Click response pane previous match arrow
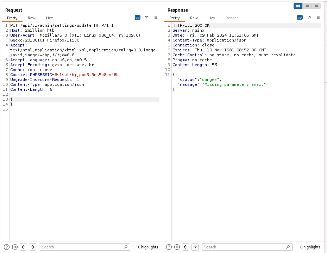The height and width of the screenshot is (253, 327). pyautogui.click(x=186, y=247)
